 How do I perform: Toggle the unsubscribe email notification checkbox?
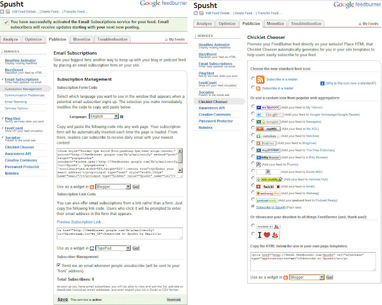coord(58,265)
